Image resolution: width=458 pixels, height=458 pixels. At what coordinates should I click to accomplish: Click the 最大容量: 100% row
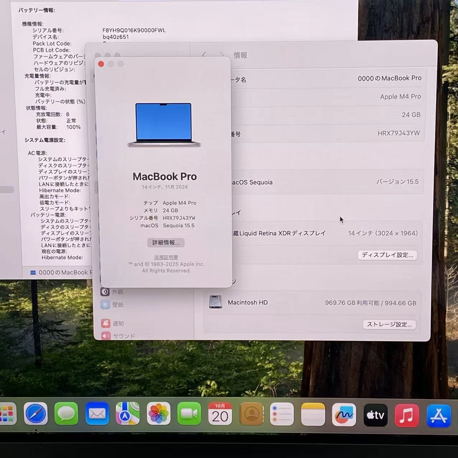58,127
